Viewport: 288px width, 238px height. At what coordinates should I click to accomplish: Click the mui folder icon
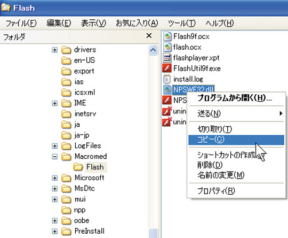[66, 199]
